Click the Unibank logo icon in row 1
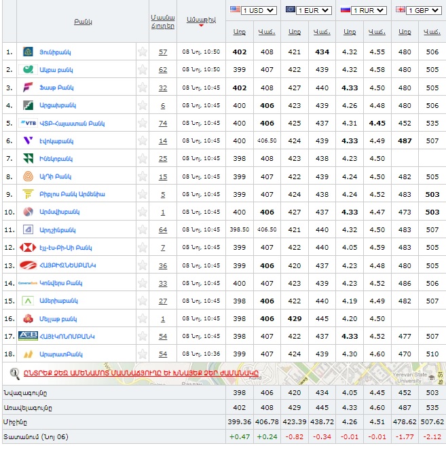Screen dimensions: 446x450 coord(29,52)
